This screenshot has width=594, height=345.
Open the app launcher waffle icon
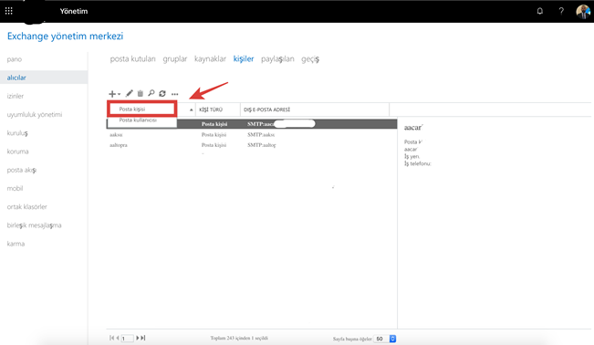click(x=9, y=11)
